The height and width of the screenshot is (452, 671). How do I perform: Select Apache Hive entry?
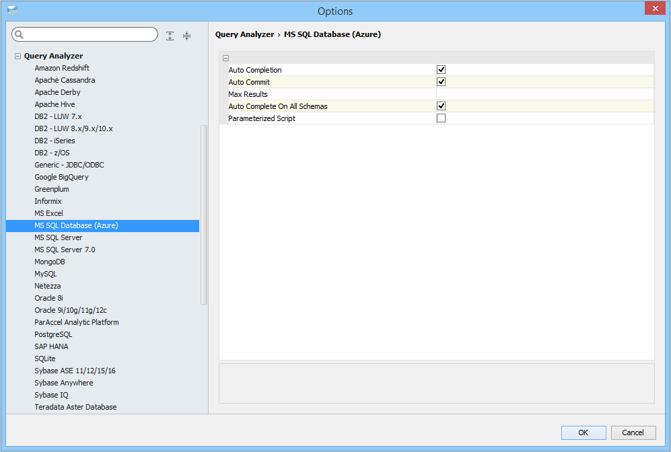[x=55, y=104]
